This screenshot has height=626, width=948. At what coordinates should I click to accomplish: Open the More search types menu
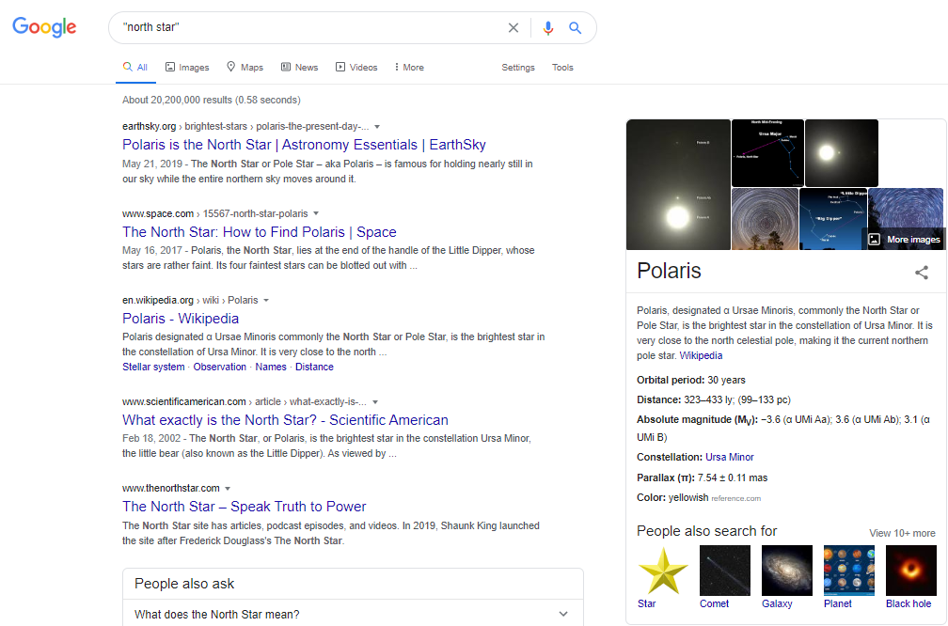pyautogui.click(x=409, y=67)
